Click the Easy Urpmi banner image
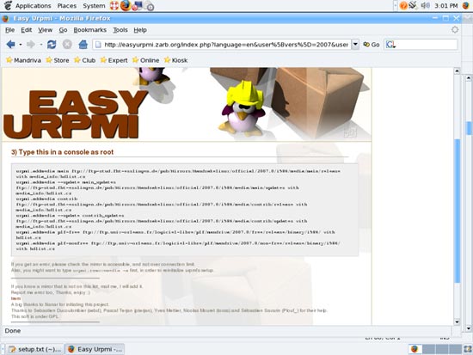This screenshot has width=473, height=355. click(x=187, y=104)
